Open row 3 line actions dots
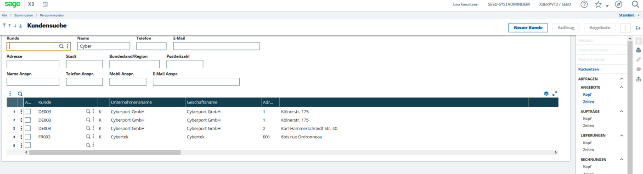The width and height of the screenshot is (643, 174). tap(21, 128)
